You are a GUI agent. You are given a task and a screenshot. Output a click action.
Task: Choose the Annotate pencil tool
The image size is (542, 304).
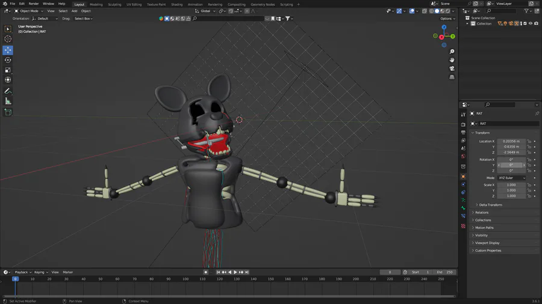pos(8,91)
